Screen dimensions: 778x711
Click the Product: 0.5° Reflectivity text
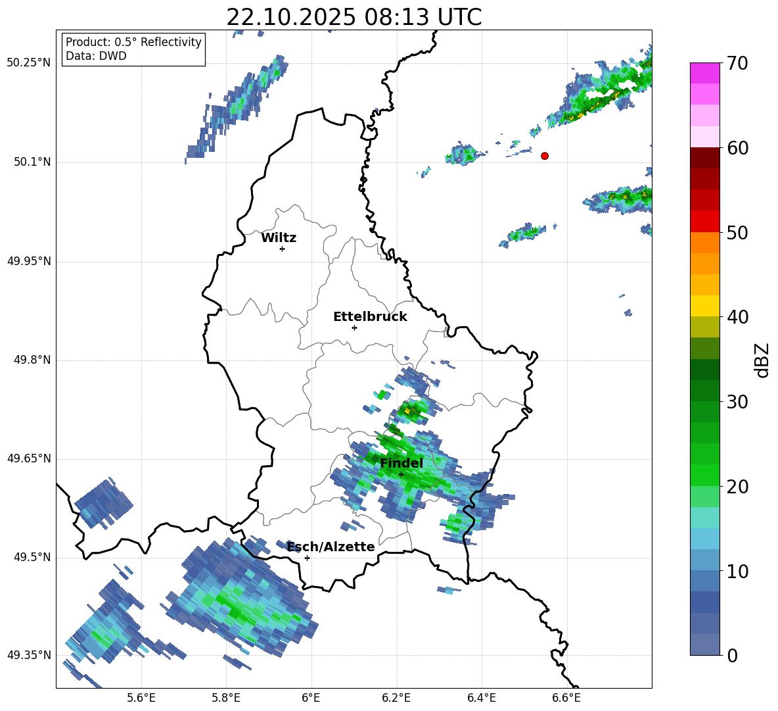[x=133, y=41]
